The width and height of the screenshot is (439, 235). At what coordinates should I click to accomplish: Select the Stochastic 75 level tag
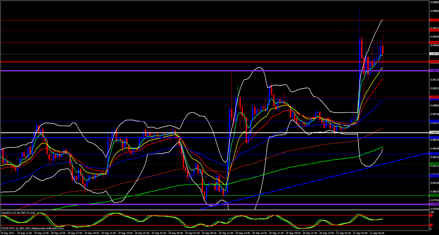[x=432, y=215]
